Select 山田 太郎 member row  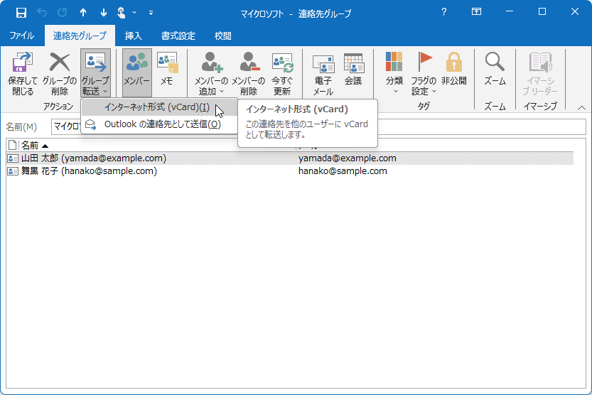[290, 158]
